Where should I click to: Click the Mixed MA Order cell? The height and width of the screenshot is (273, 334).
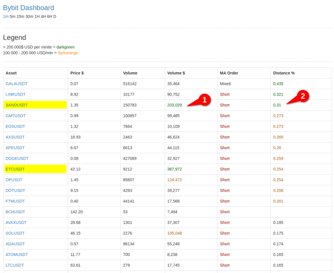225,84
